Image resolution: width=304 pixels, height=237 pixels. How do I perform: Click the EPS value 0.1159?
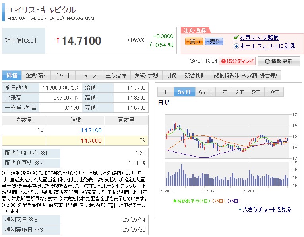tap(72, 108)
